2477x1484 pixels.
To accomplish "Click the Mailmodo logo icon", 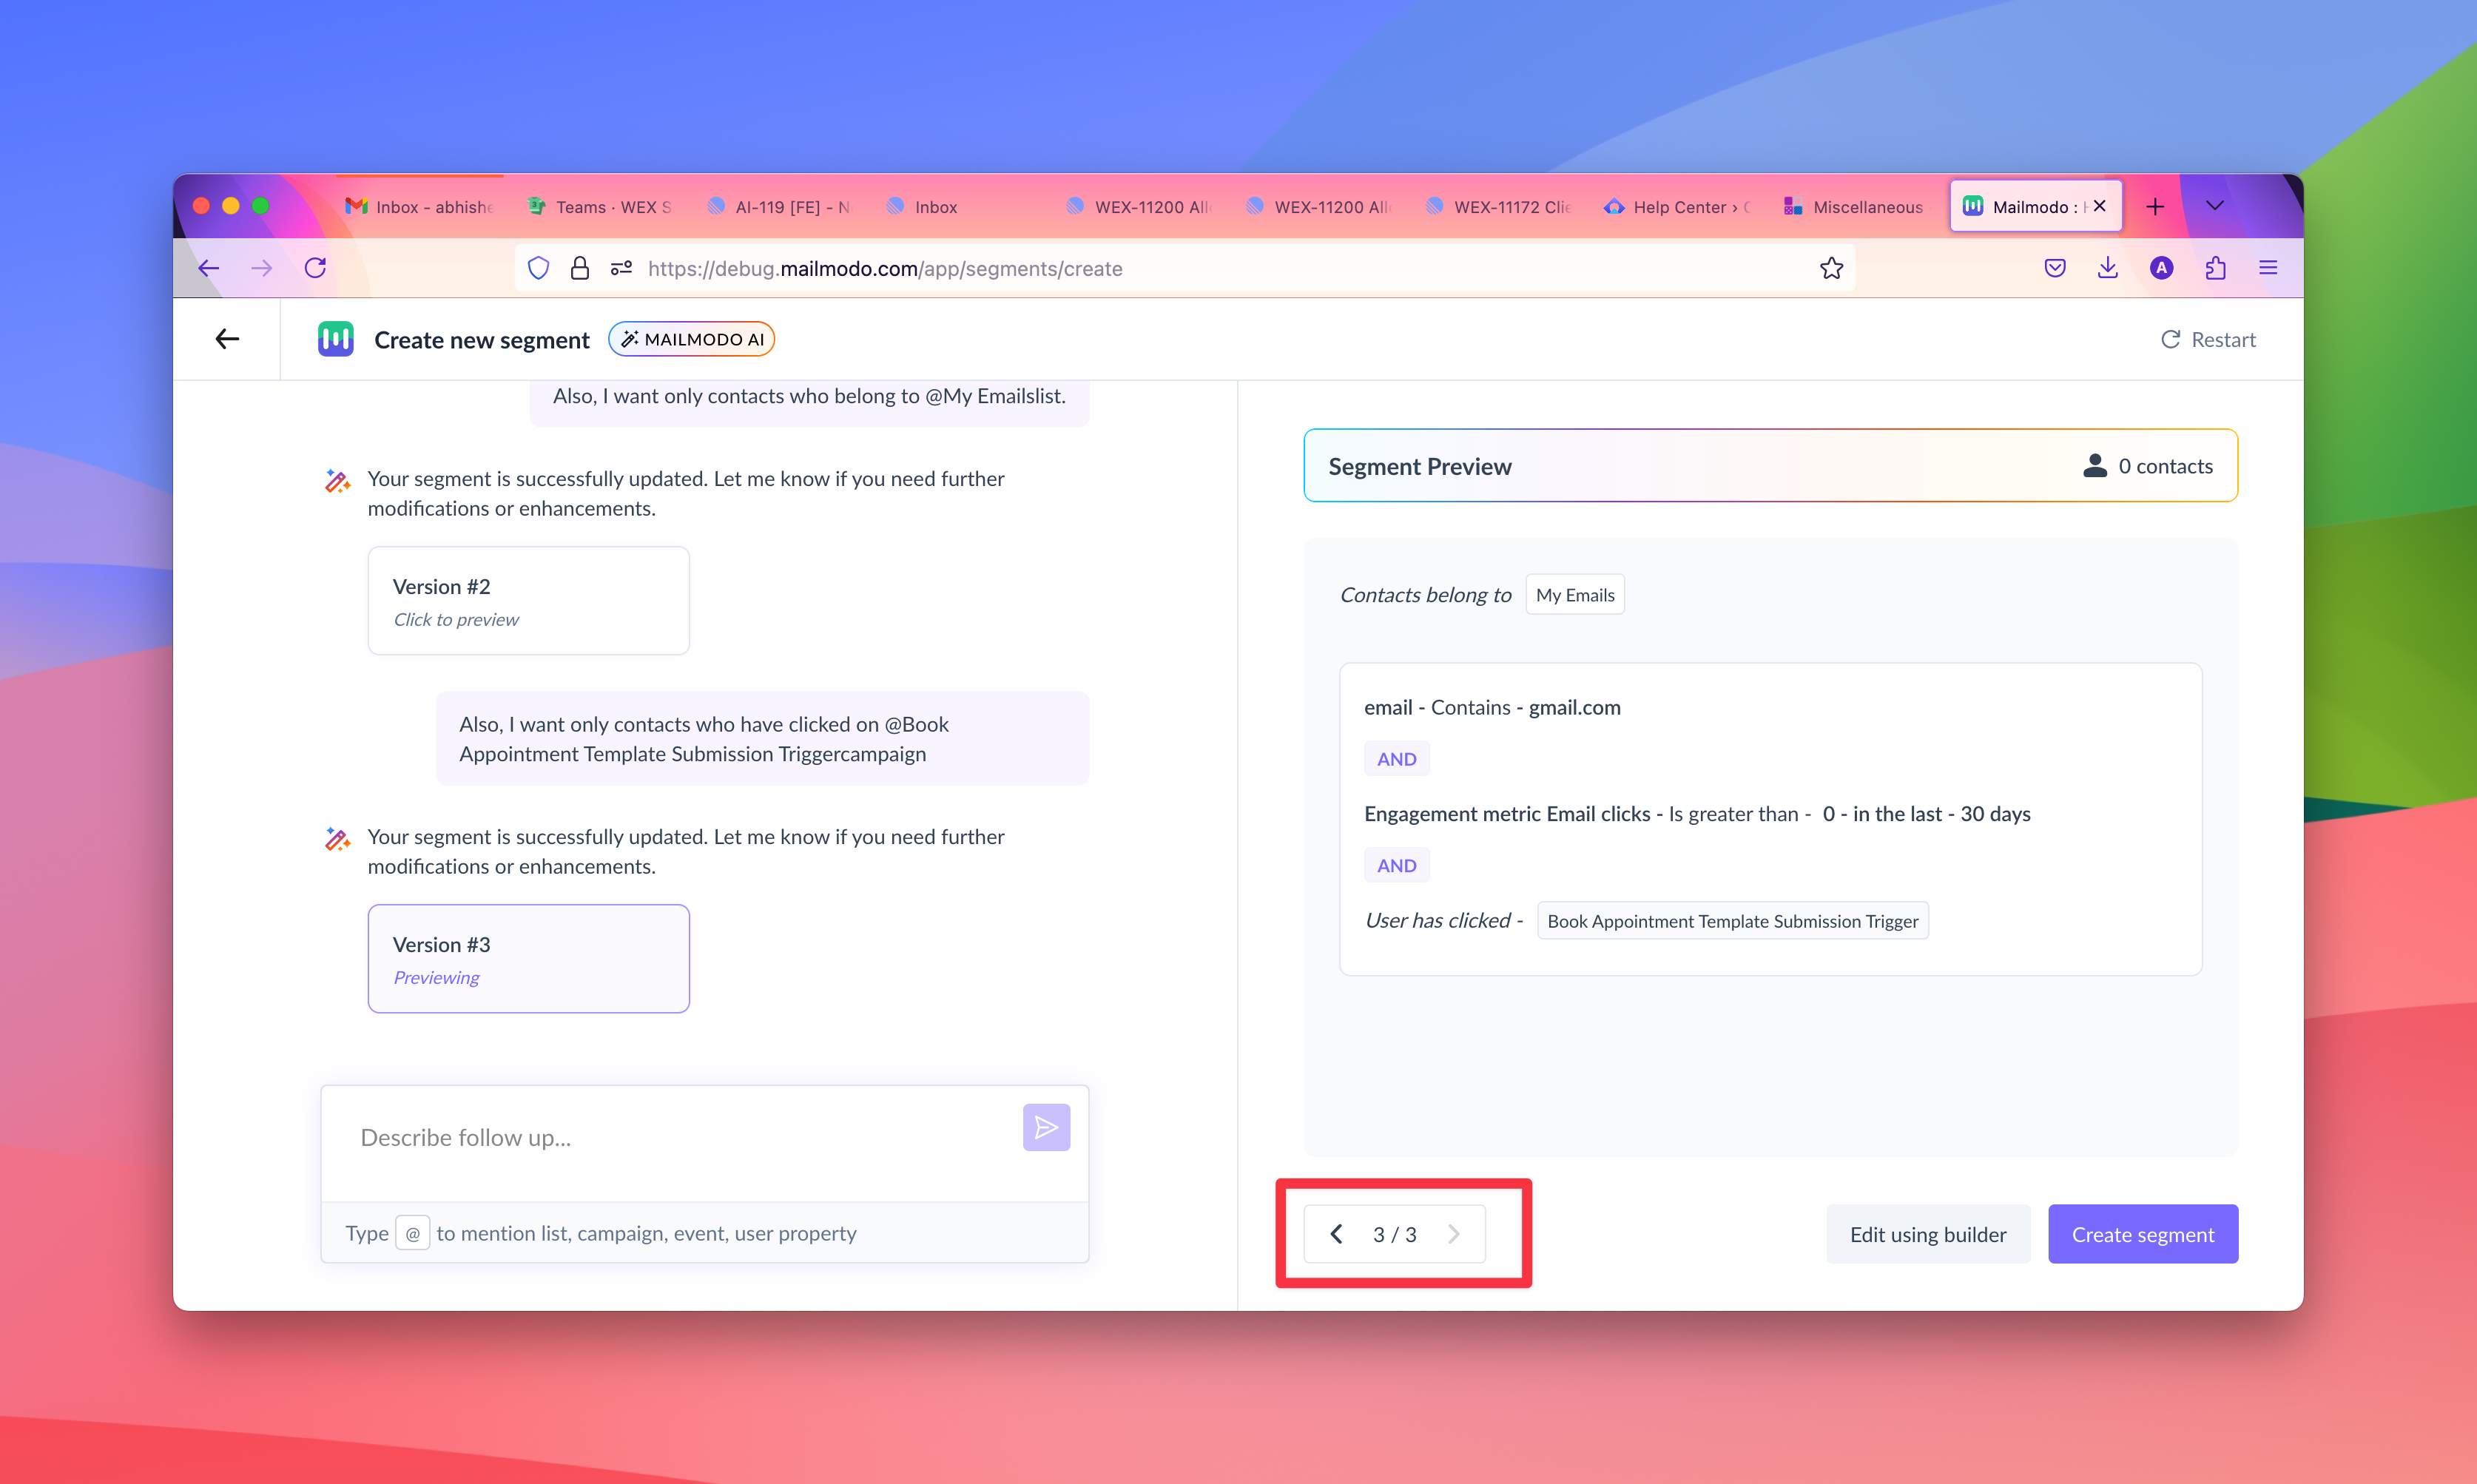I will pyautogui.click(x=335, y=339).
